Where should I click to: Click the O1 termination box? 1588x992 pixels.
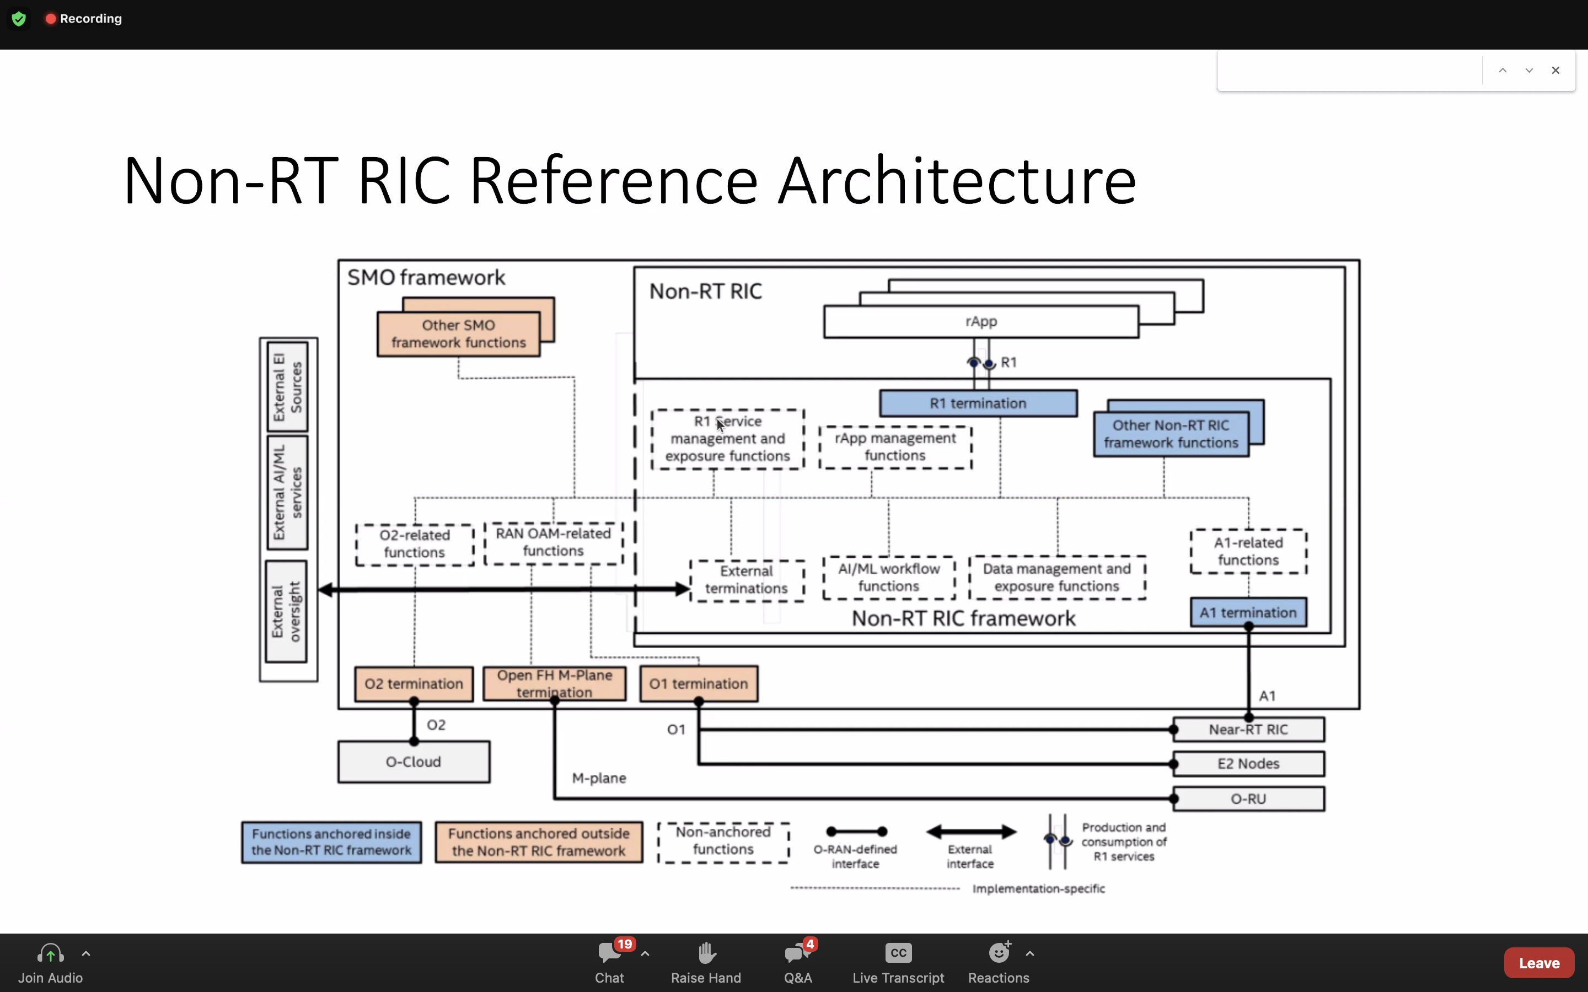click(x=698, y=683)
